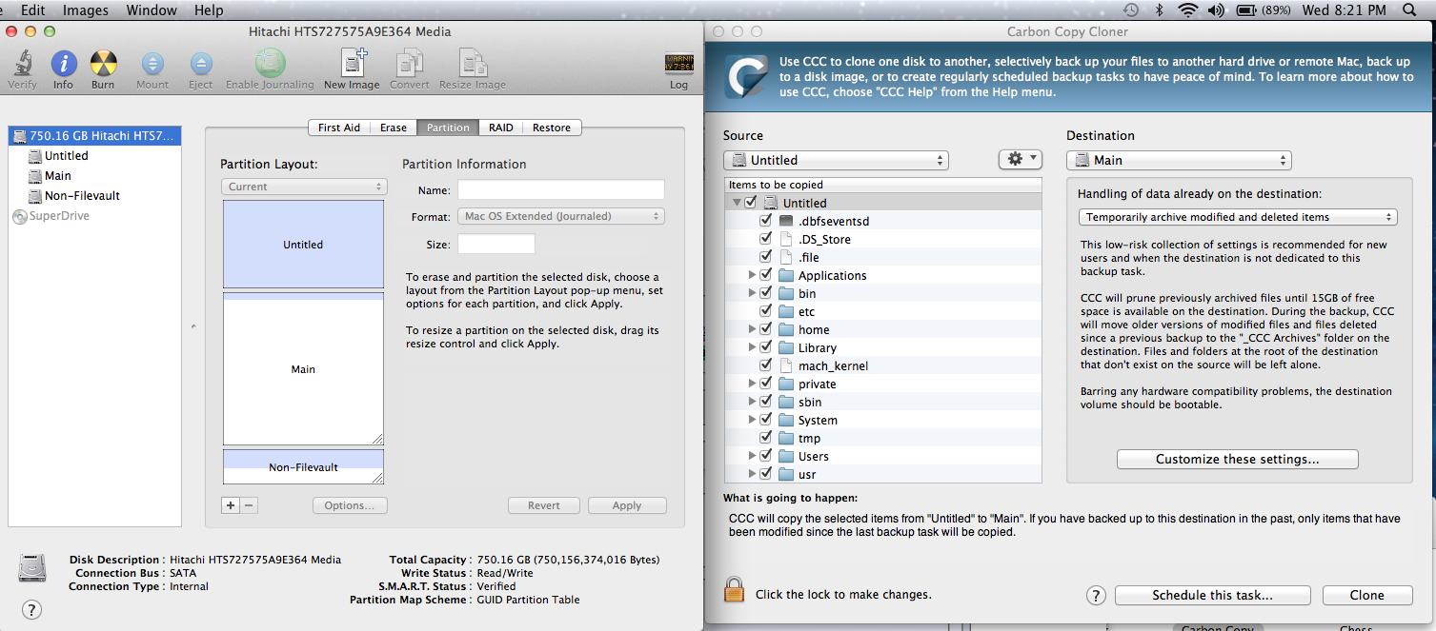Select the Main partition block in layout

tap(303, 369)
